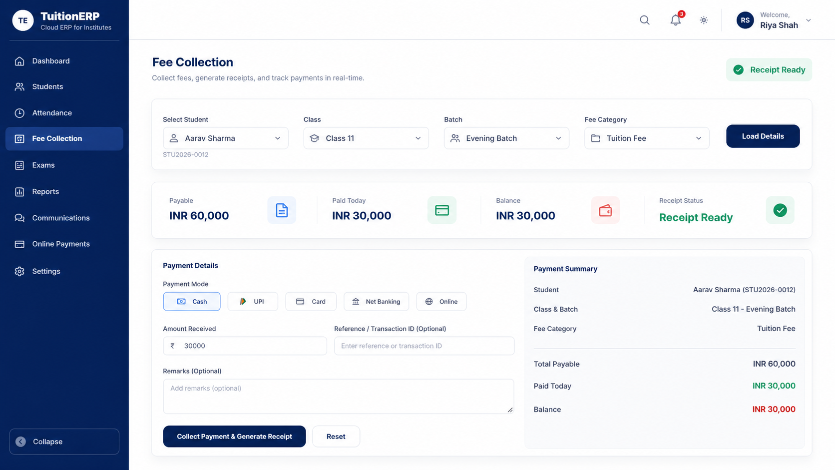Click the INR 60,000 Payable value

click(199, 216)
